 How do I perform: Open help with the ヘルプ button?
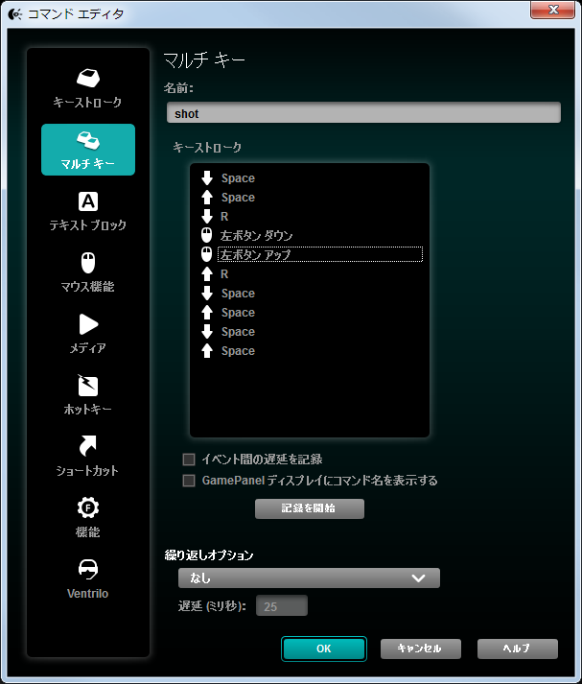(518, 649)
